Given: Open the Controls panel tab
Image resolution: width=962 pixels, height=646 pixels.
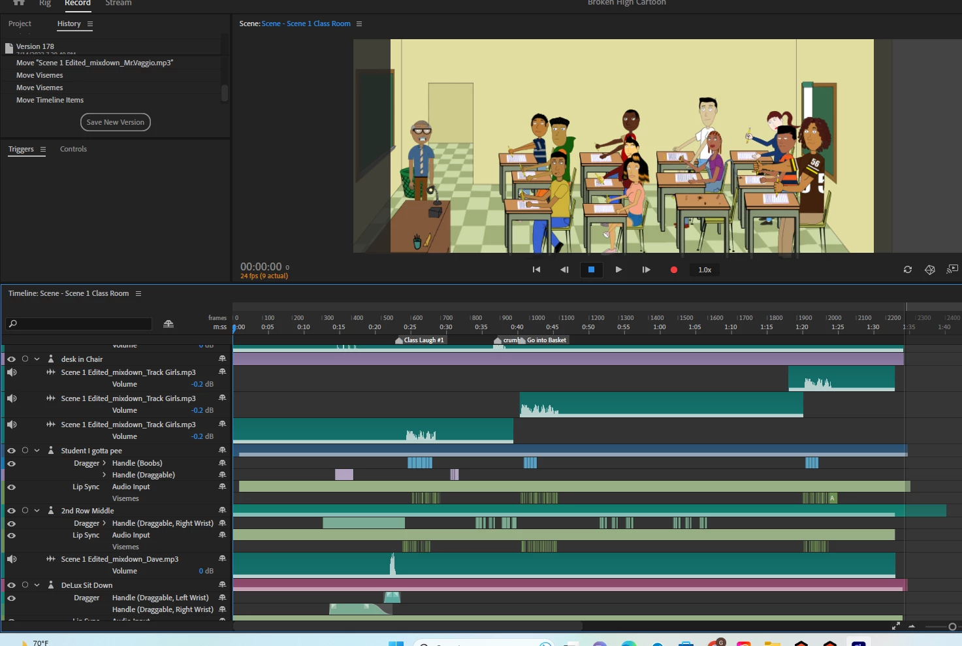Looking at the screenshot, I should pos(73,150).
